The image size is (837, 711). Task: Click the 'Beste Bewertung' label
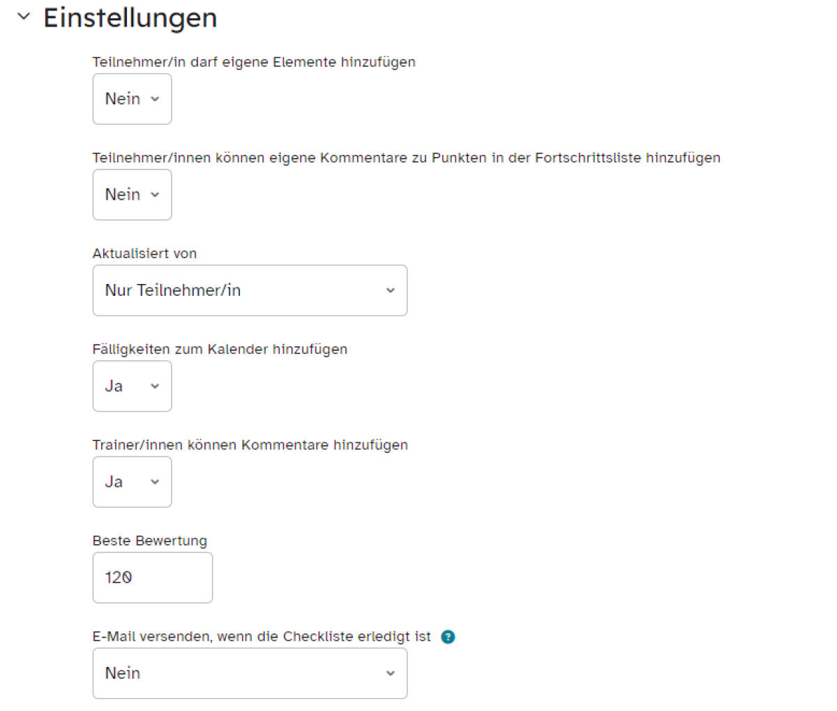click(x=150, y=541)
